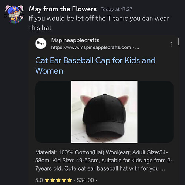Click the round Mspineapplecrafts site logo
The height and width of the screenshot is (185, 185).
click(x=41, y=44)
